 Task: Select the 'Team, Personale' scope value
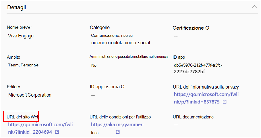(x=23, y=65)
